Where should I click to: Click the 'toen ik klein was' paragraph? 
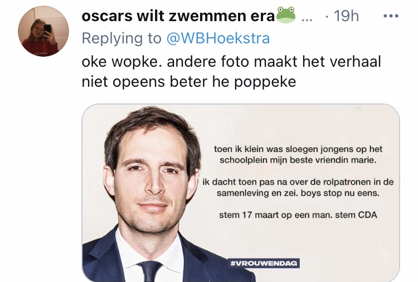298,155
